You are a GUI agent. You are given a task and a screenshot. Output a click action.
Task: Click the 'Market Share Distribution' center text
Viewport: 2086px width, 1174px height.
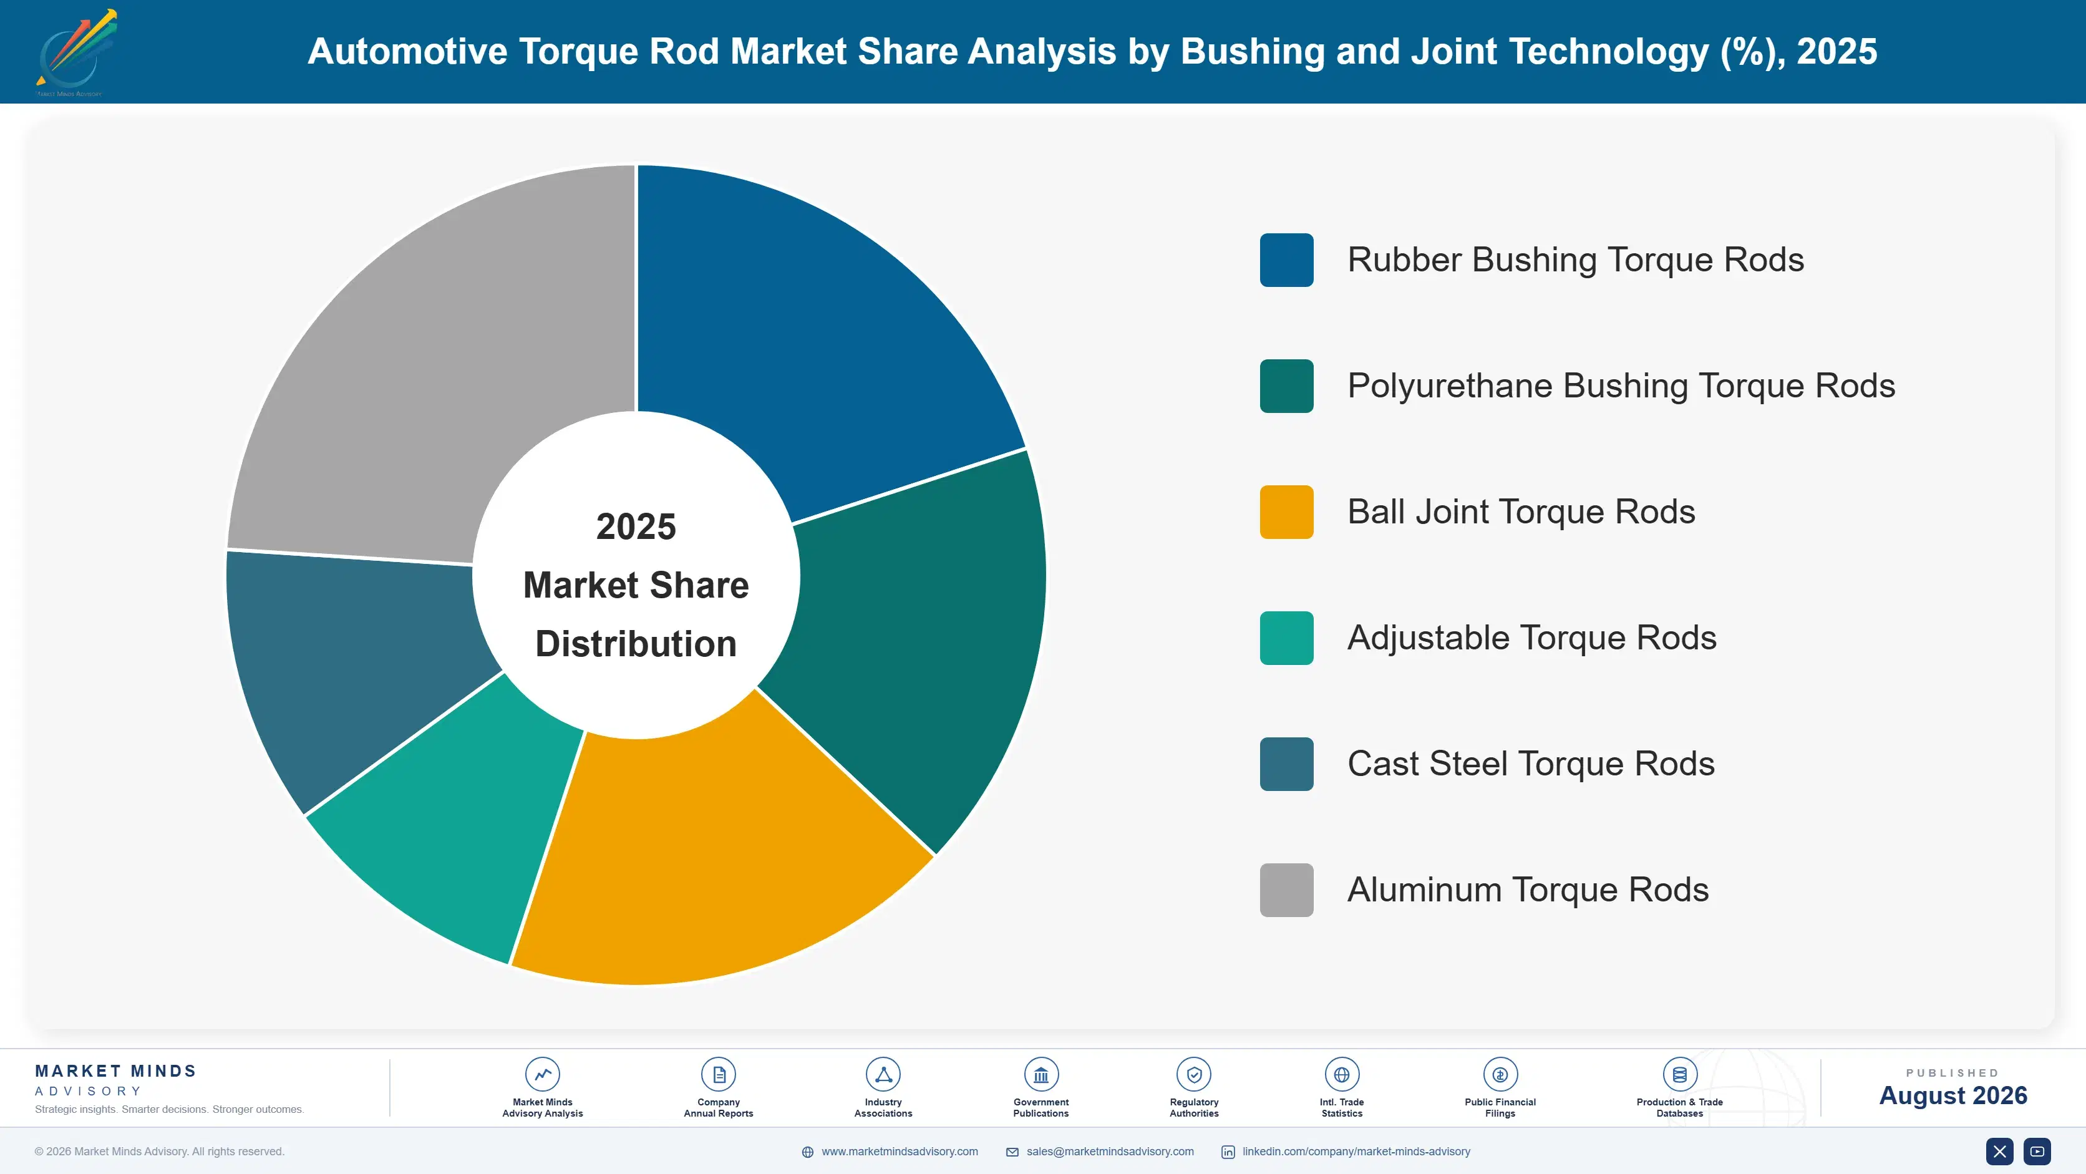(x=636, y=614)
